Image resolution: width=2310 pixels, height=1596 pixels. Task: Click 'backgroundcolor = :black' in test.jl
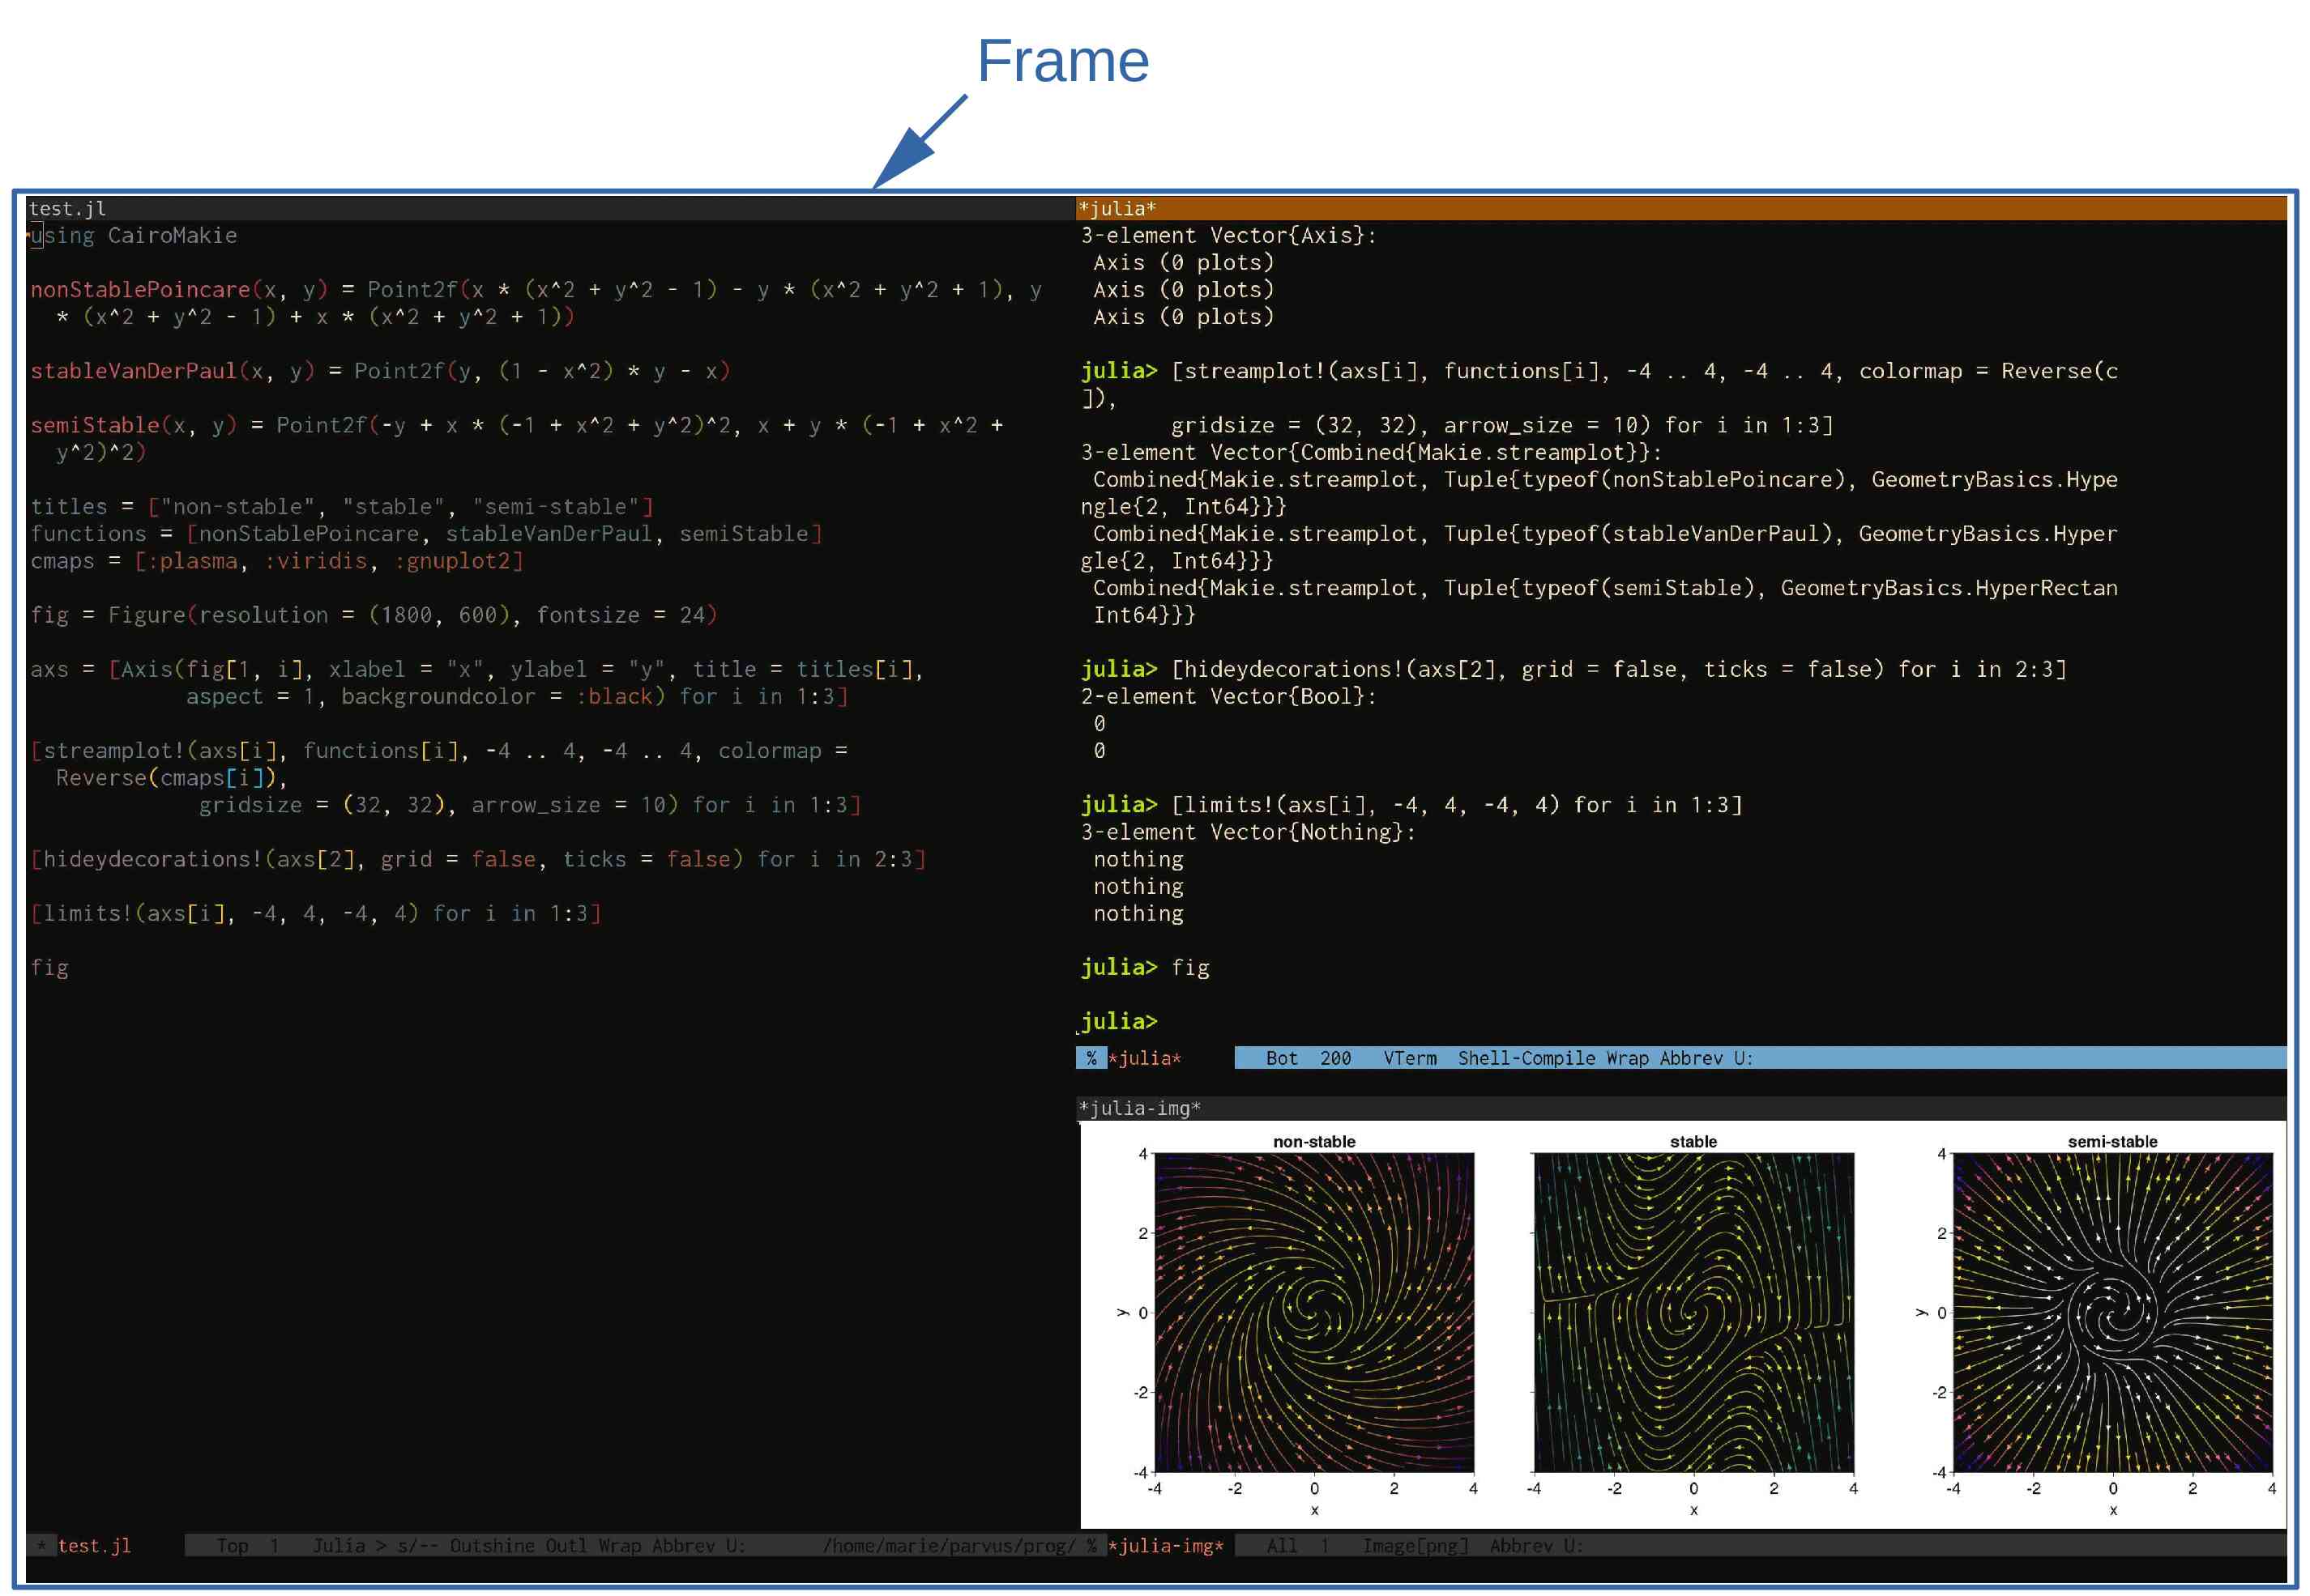click(497, 696)
